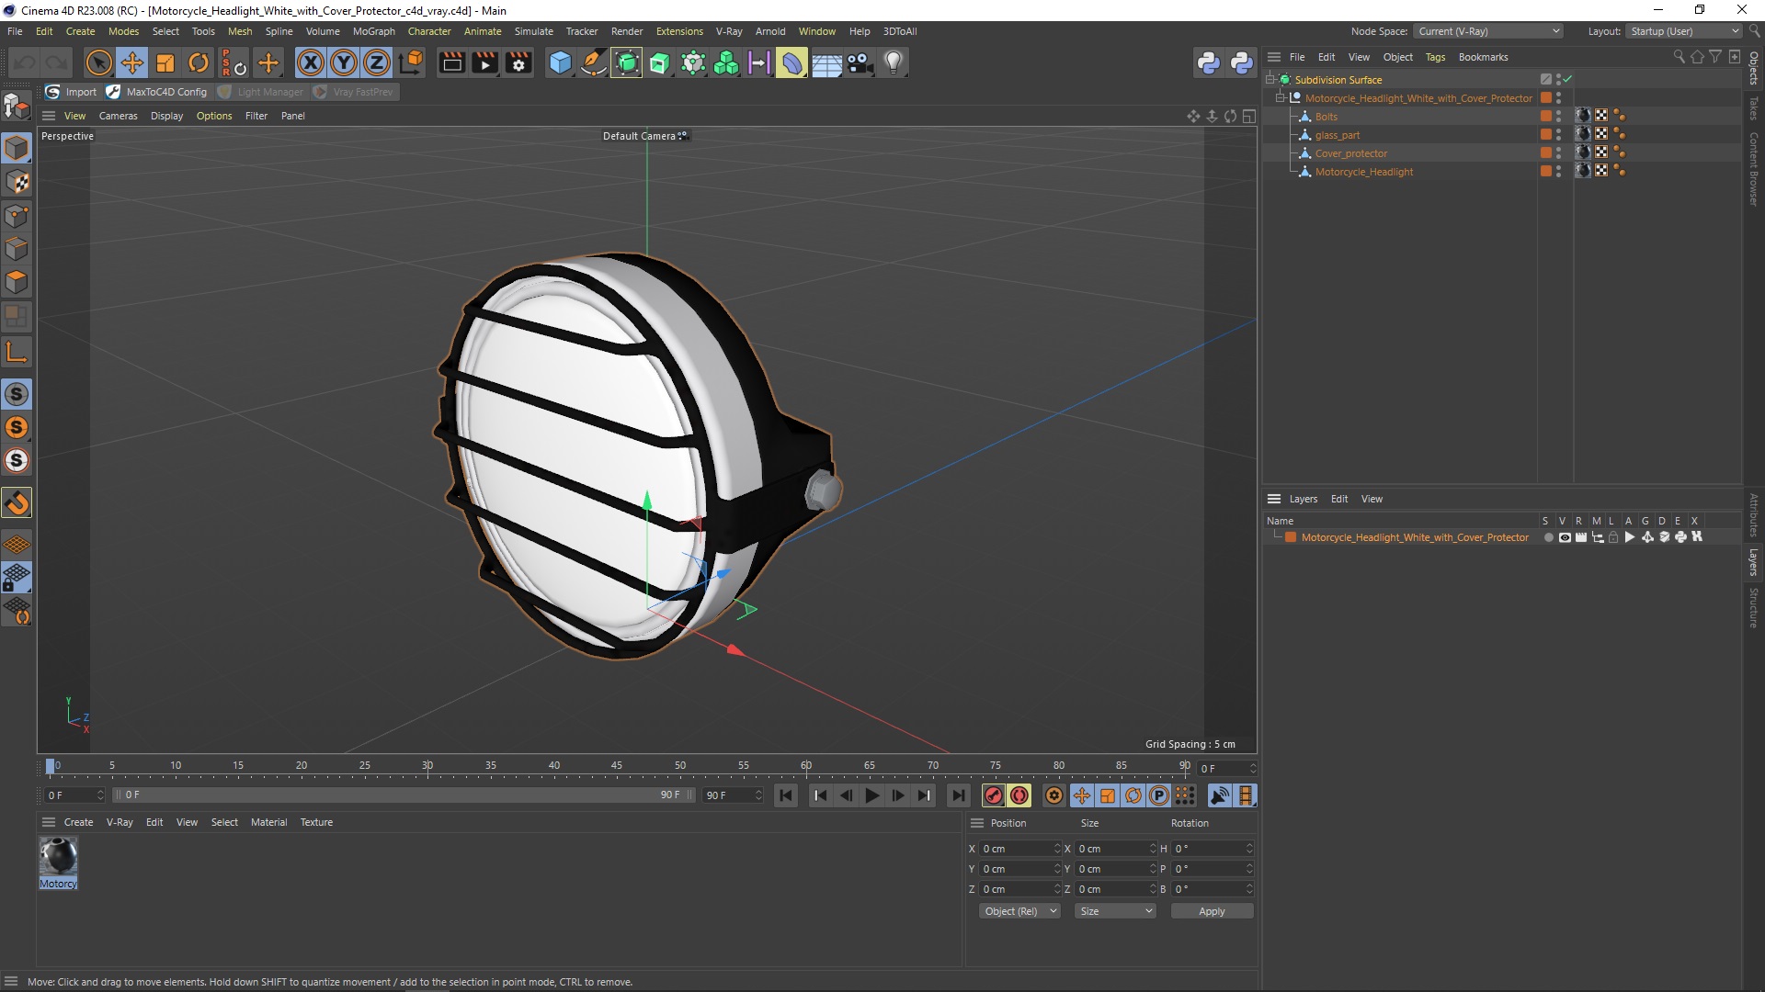The width and height of the screenshot is (1765, 992).
Task: Enable the Axis tool in sidebar
Action: coord(17,352)
